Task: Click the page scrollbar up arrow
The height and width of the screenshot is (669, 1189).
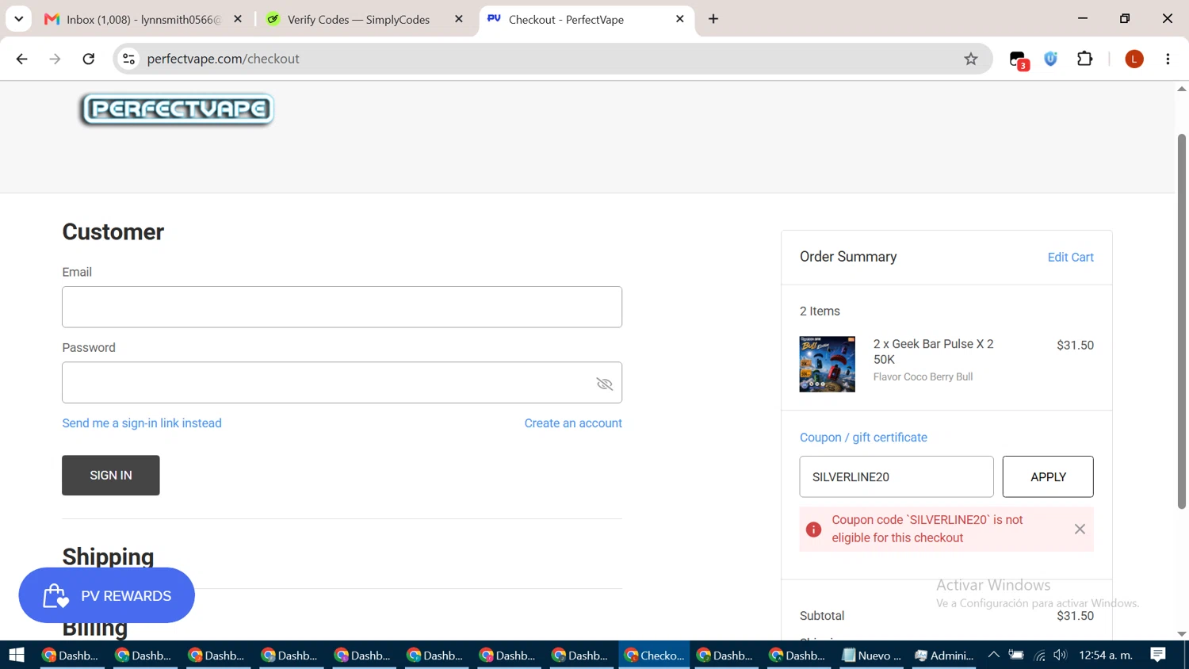Action: [1182, 88]
